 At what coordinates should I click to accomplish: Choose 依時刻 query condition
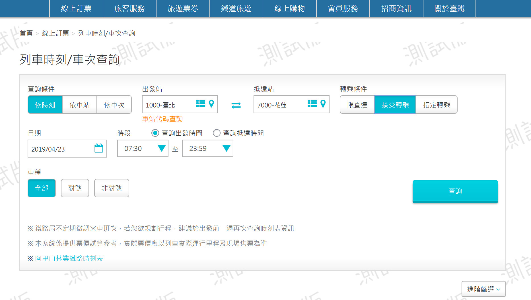[45, 105]
